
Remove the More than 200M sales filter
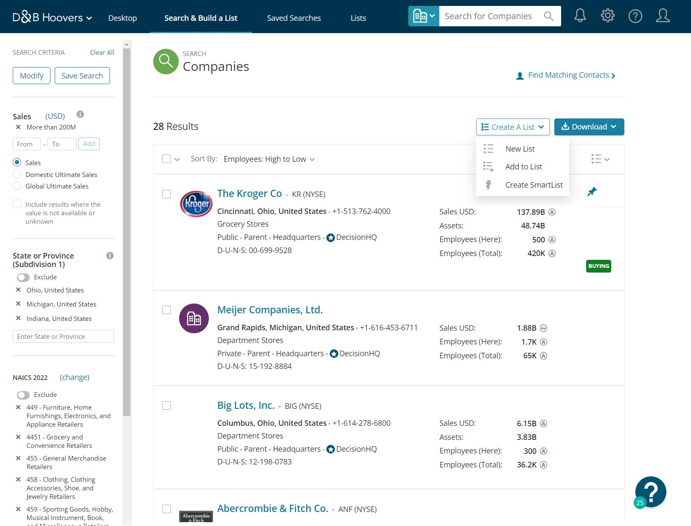(x=18, y=127)
